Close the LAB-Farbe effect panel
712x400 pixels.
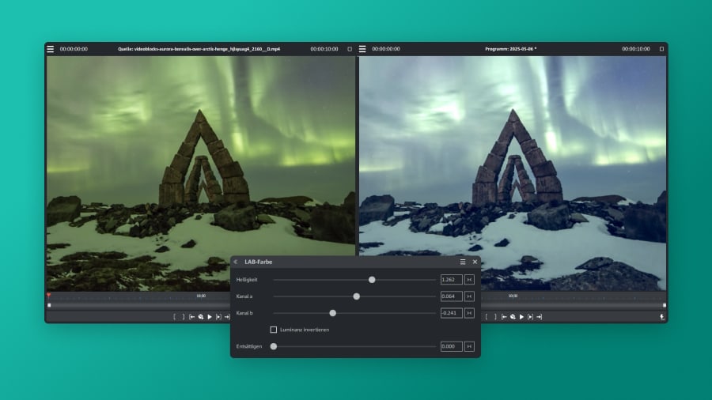click(475, 262)
